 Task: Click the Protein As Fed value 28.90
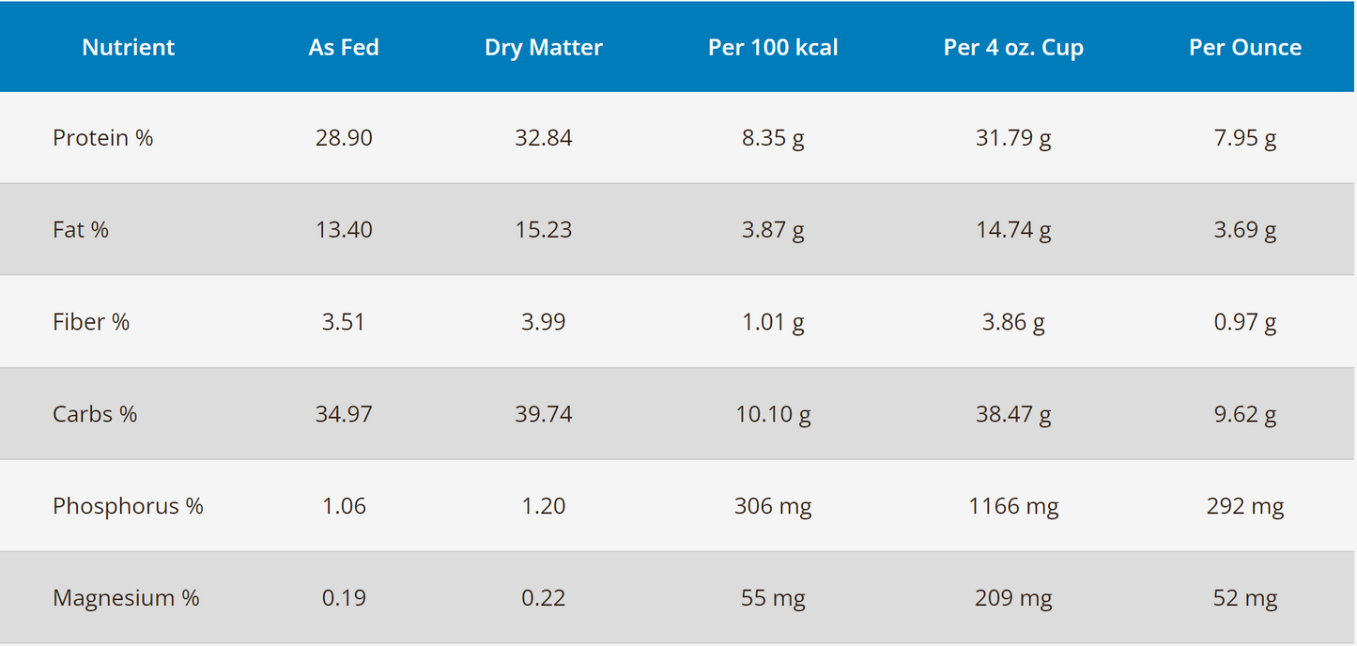click(344, 138)
